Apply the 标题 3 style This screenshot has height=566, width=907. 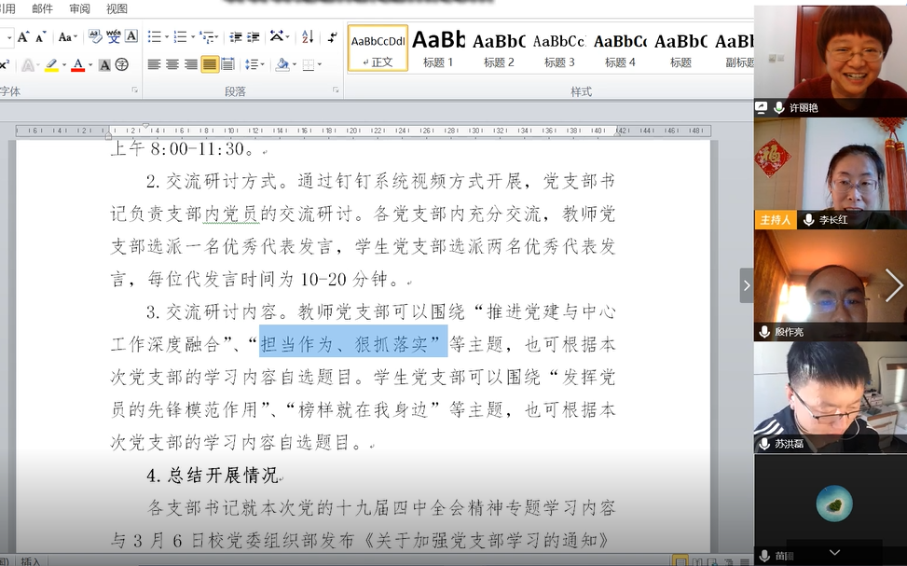[x=559, y=48]
